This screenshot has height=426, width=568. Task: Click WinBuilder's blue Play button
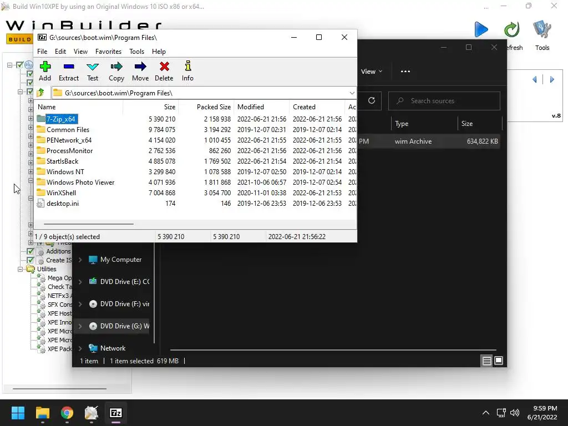[x=481, y=29]
